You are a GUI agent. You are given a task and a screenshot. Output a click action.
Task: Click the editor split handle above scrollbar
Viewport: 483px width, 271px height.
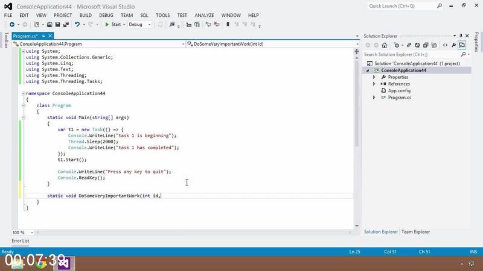(x=357, y=51)
